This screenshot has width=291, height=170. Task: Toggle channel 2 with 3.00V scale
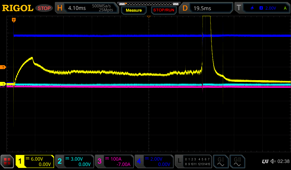74,161
